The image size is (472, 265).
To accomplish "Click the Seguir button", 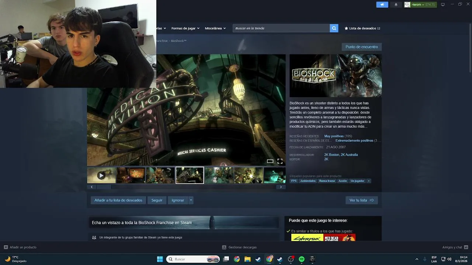I will click(157, 200).
